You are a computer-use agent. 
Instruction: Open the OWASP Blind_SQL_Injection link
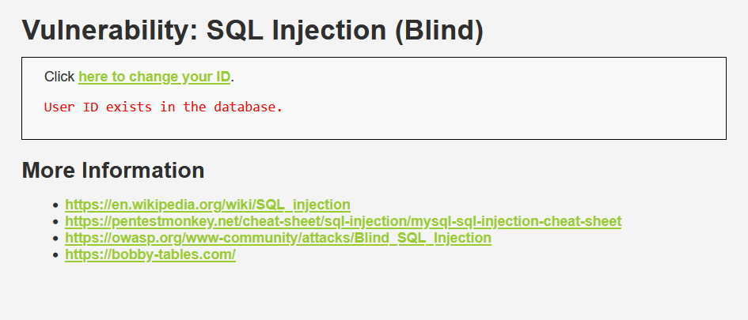click(x=278, y=238)
